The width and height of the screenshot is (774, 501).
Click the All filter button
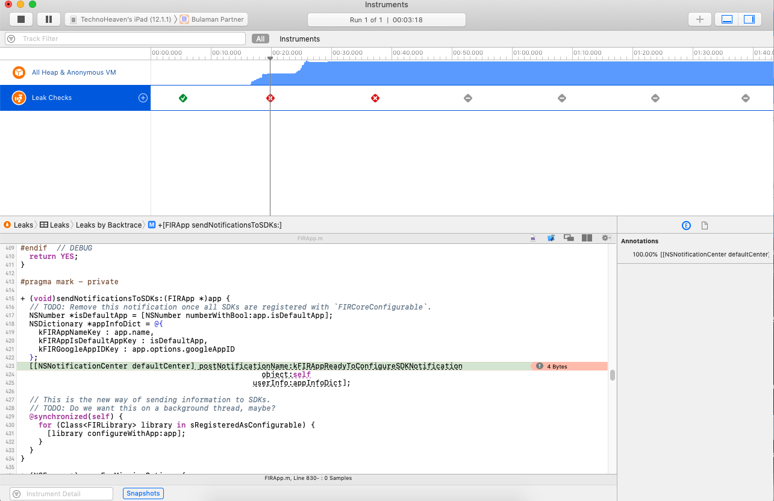260,39
